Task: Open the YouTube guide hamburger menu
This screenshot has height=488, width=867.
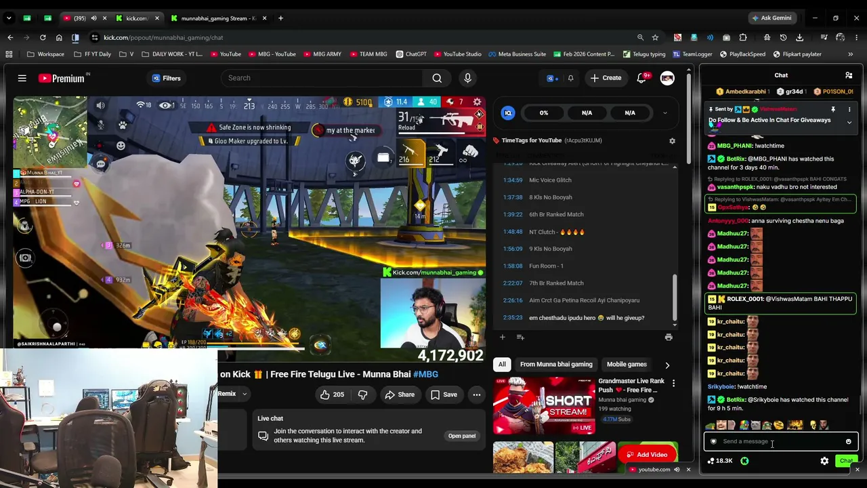Action: tap(22, 78)
